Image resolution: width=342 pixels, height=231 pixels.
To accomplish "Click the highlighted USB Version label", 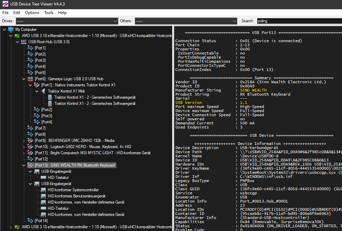I will [189, 102].
